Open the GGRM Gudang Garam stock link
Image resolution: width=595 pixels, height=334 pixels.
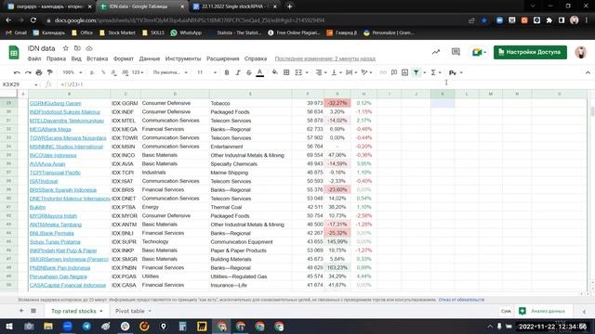tap(56, 103)
